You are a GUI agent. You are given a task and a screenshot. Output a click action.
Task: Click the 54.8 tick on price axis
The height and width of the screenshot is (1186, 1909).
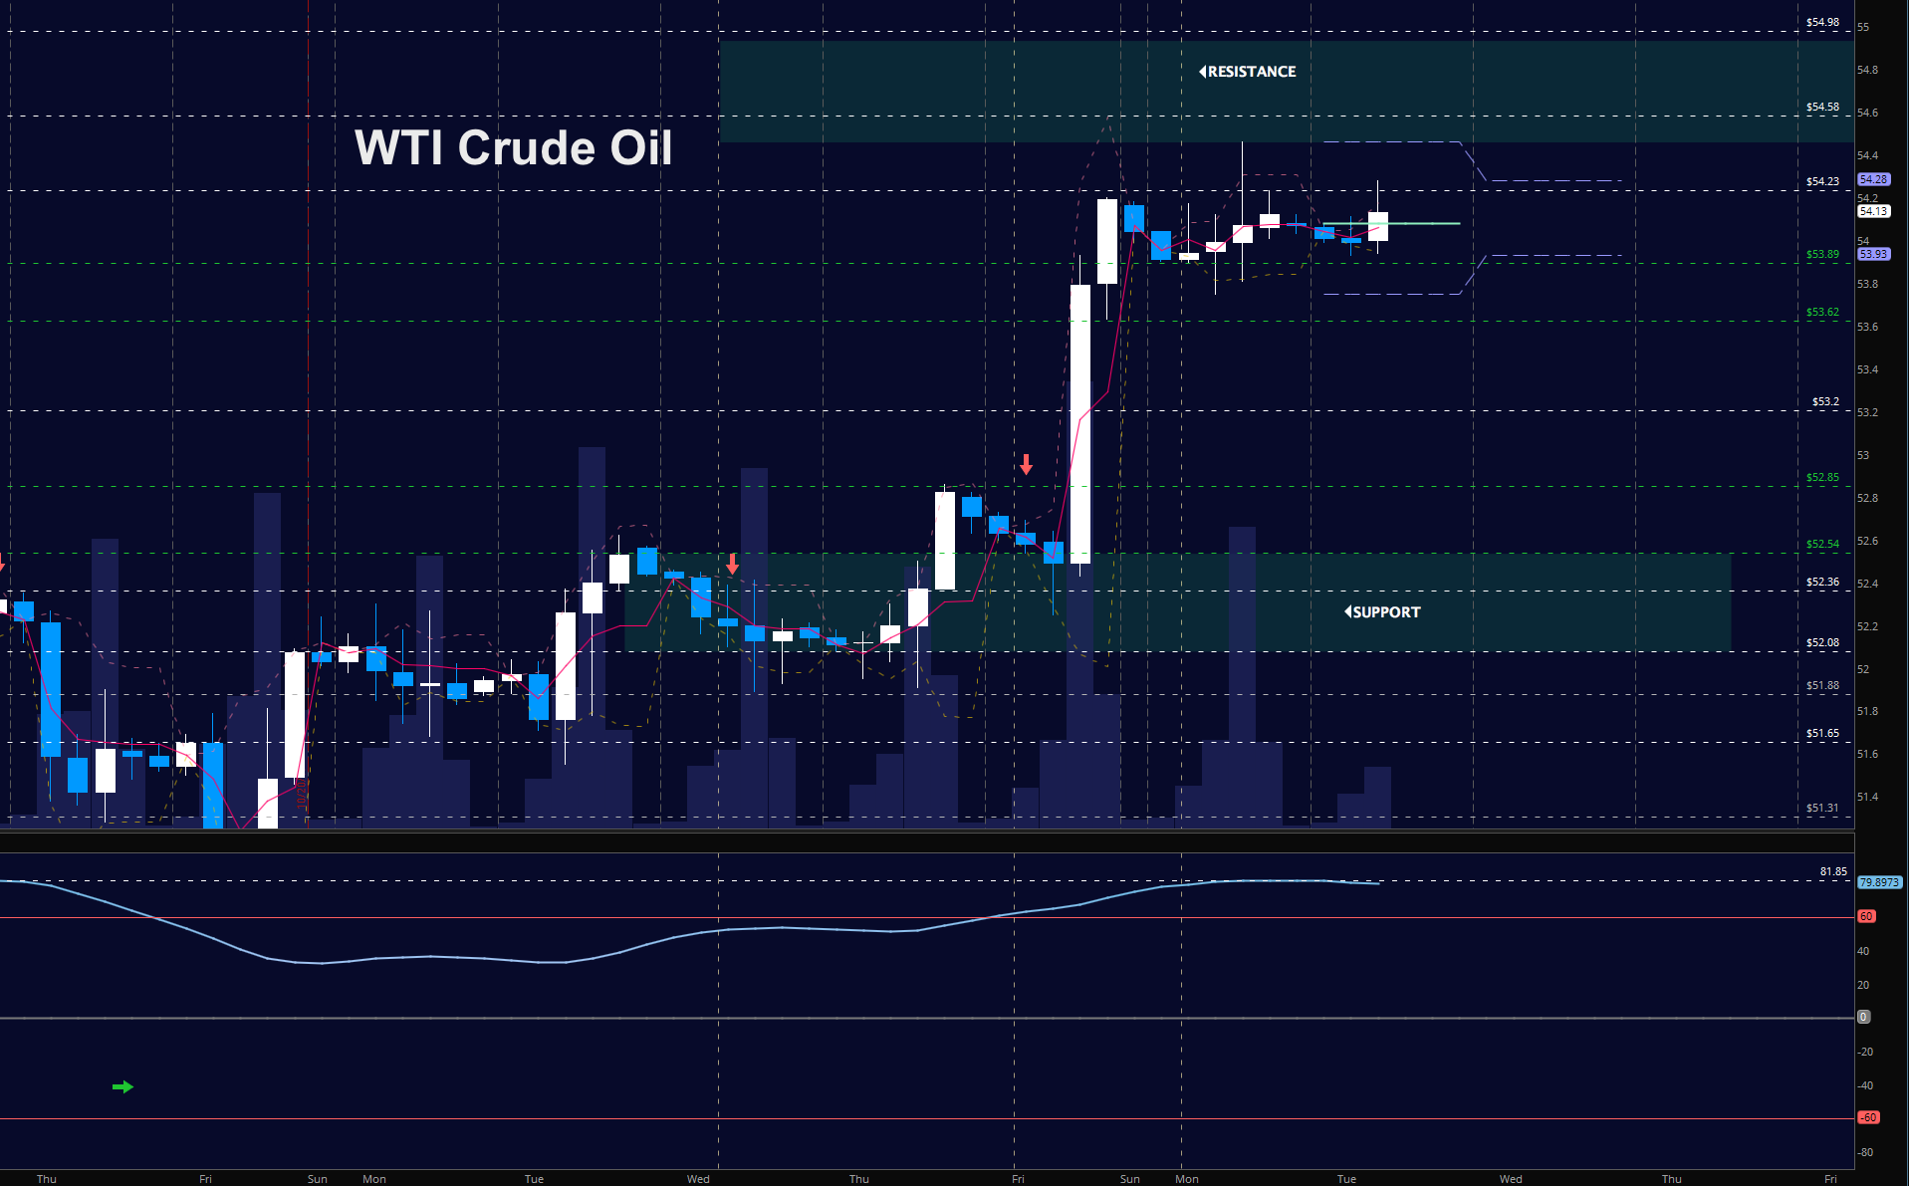point(1867,70)
